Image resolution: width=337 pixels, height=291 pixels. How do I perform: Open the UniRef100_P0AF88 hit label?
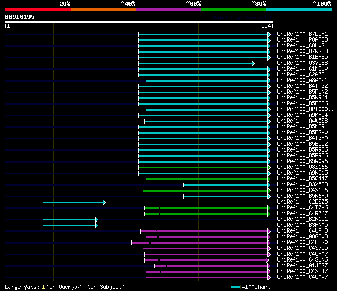(302, 40)
